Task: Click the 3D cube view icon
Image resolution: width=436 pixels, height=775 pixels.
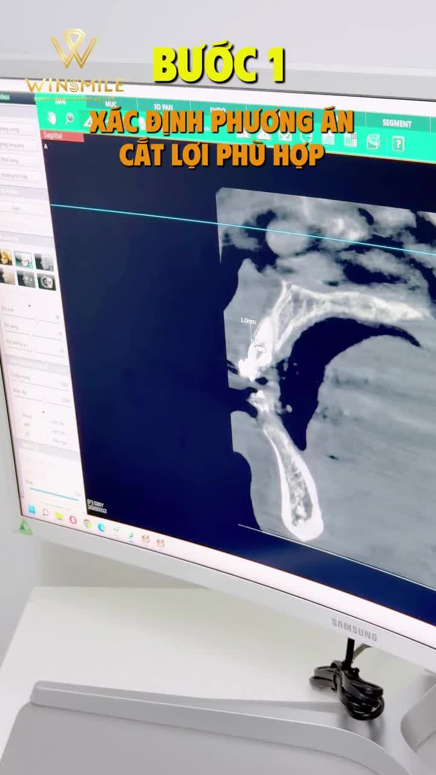Action: pyautogui.click(x=374, y=142)
